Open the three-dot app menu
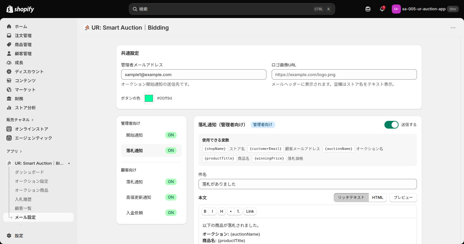Image resolution: width=464 pixels, height=244 pixels. (453, 28)
